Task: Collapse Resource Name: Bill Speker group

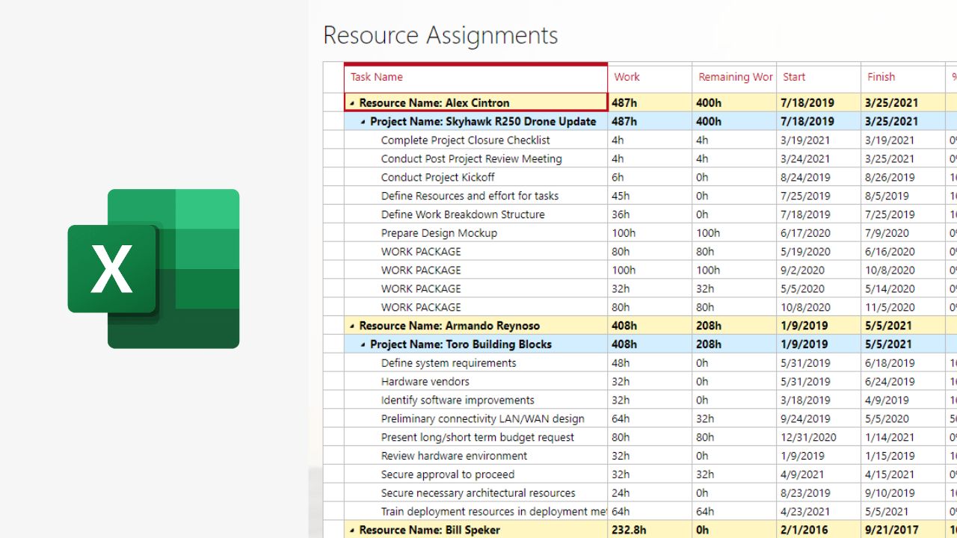Action: (352, 530)
